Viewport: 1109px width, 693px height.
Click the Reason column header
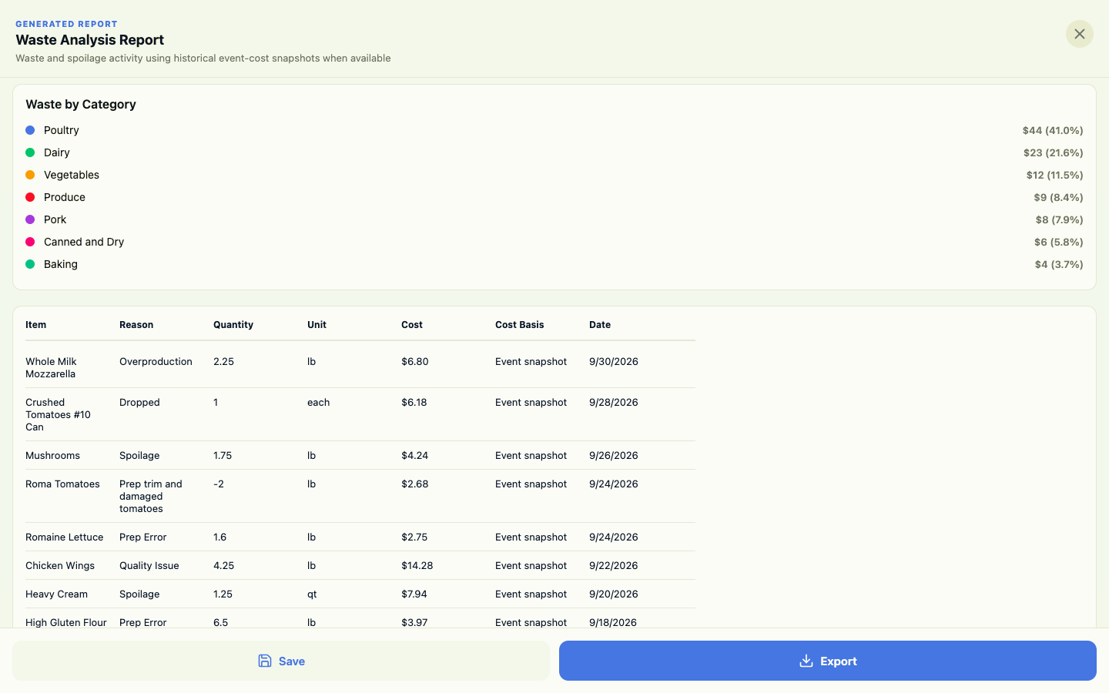pos(136,325)
